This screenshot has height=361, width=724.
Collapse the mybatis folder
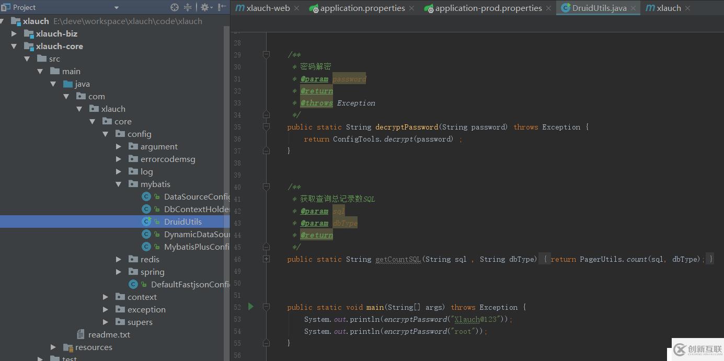(118, 184)
